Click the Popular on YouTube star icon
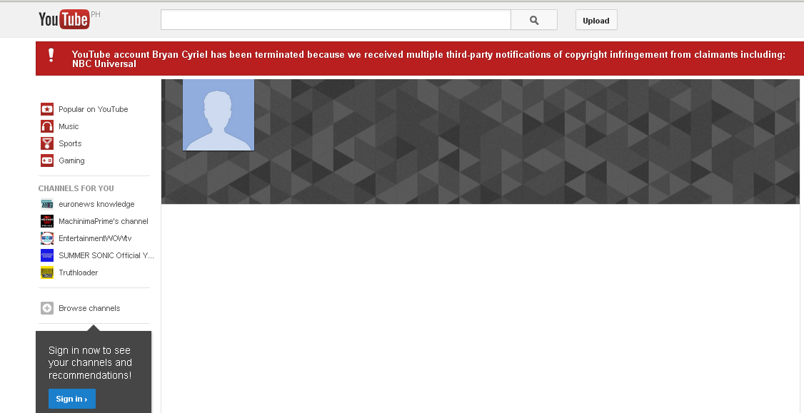This screenshot has width=804, height=413. 47,109
